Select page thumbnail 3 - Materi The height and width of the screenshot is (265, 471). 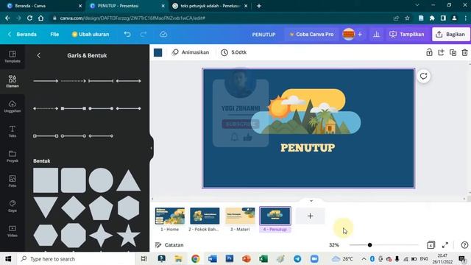click(240, 216)
